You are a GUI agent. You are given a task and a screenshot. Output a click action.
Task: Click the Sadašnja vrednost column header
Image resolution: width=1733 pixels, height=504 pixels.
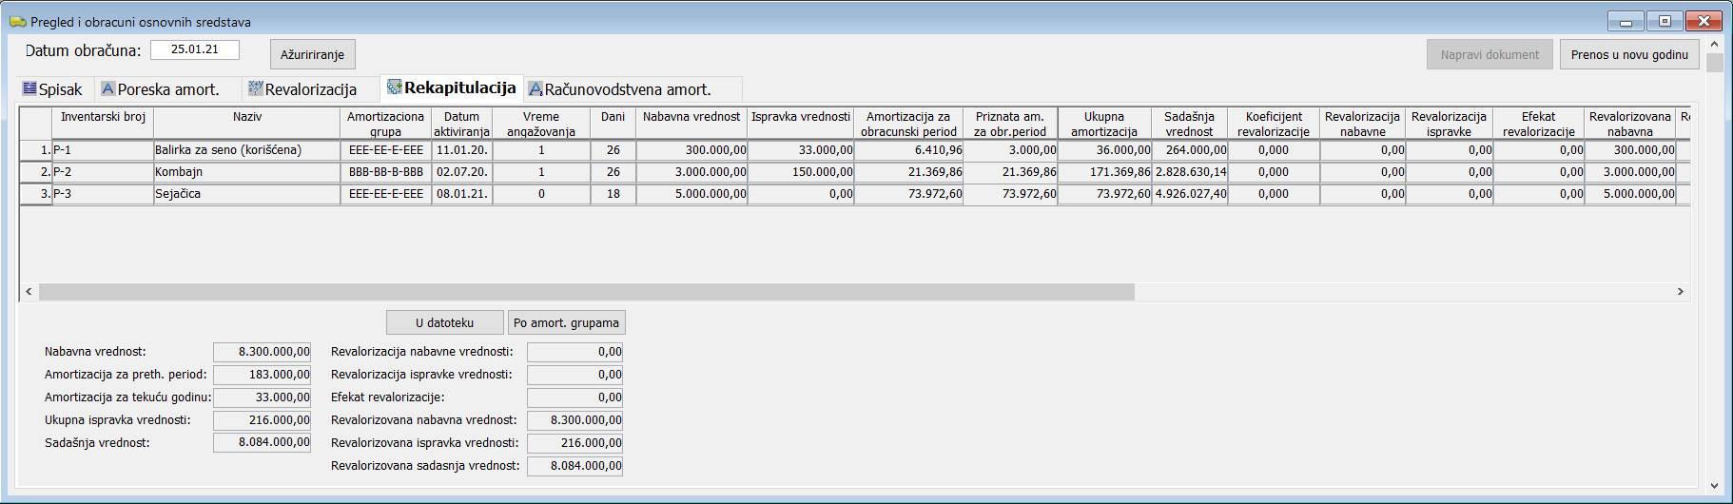click(x=1190, y=124)
